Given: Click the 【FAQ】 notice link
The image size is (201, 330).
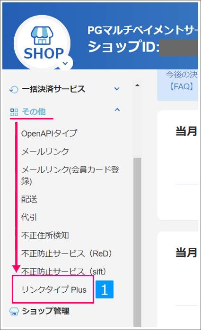Looking at the screenshot, I should (182, 86).
